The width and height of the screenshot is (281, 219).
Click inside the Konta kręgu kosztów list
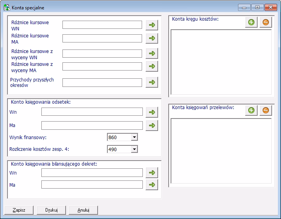tap(221, 62)
